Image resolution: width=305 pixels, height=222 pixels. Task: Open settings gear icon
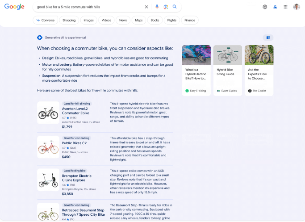(265, 7)
